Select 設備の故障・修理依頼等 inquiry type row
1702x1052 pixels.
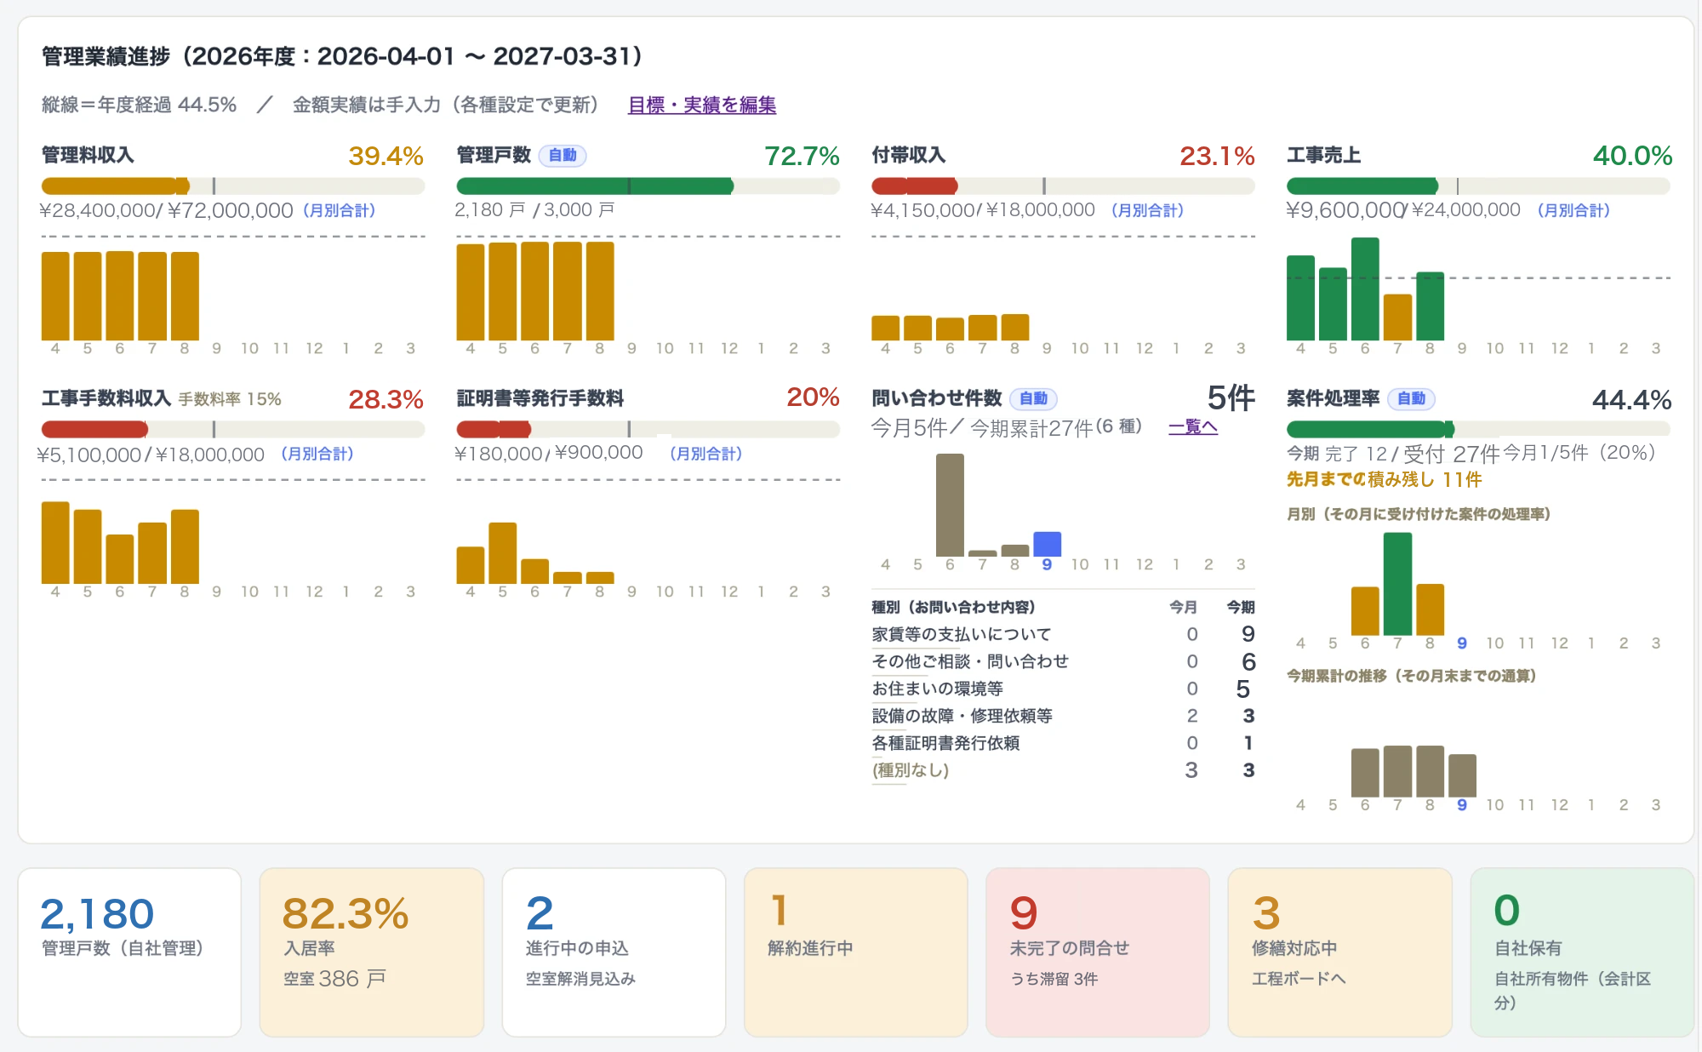point(1063,716)
